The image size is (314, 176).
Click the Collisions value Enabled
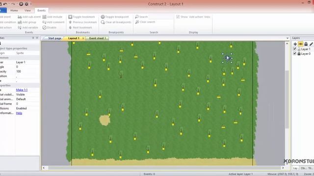[21, 109]
